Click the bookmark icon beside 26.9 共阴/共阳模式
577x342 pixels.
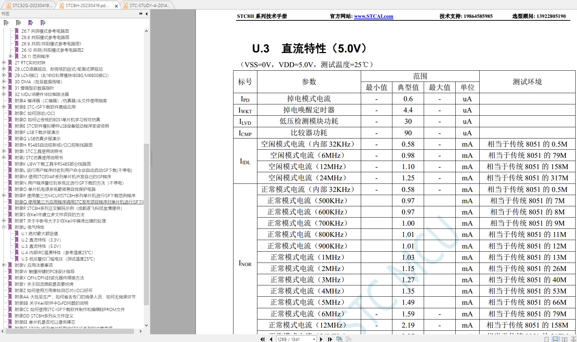[x=17, y=44]
